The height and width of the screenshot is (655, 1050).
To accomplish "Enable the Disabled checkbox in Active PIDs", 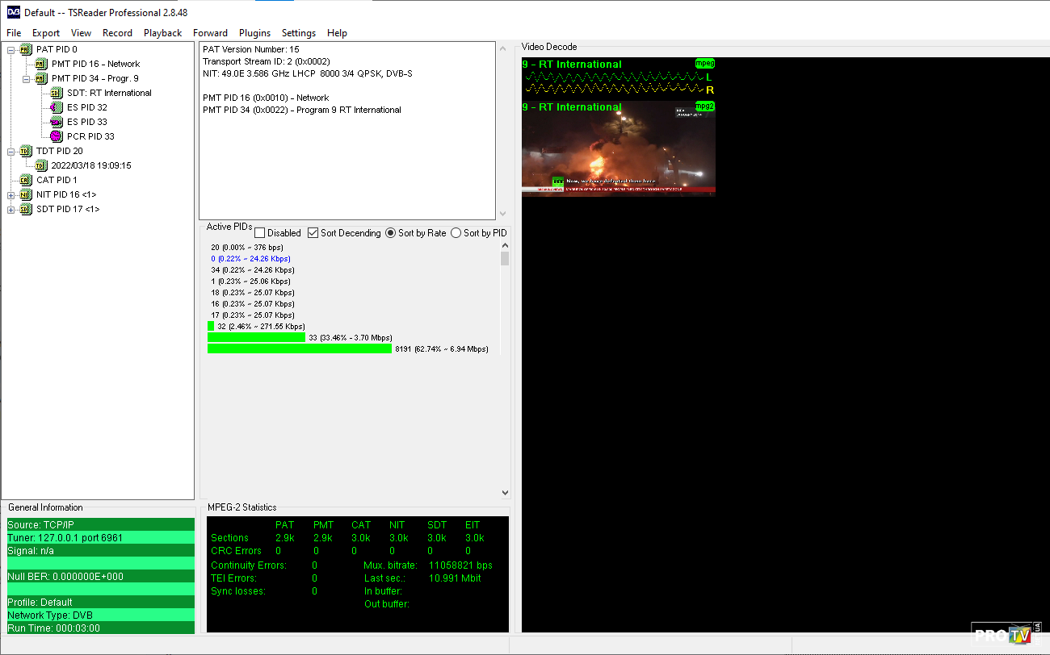I will click(260, 233).
